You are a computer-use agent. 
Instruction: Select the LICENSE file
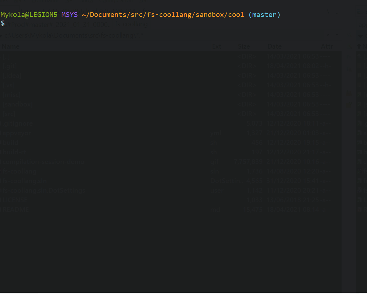coord(15,200)
